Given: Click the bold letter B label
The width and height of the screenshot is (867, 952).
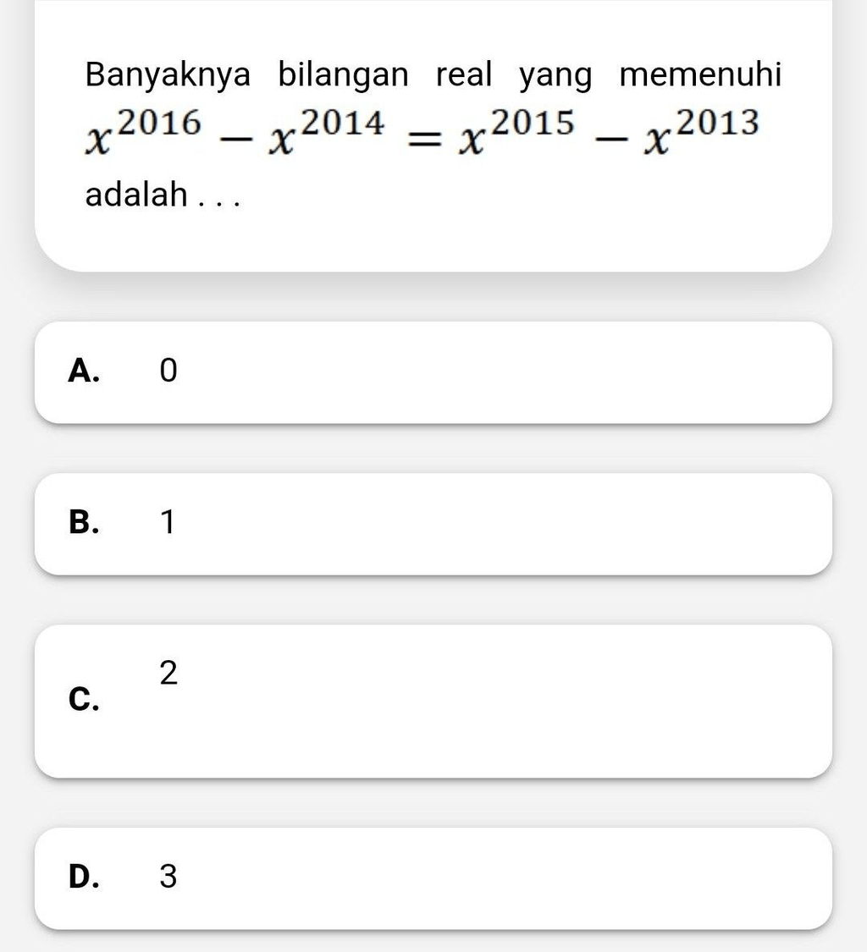Looking at the screenshot, I should point(84,522).
